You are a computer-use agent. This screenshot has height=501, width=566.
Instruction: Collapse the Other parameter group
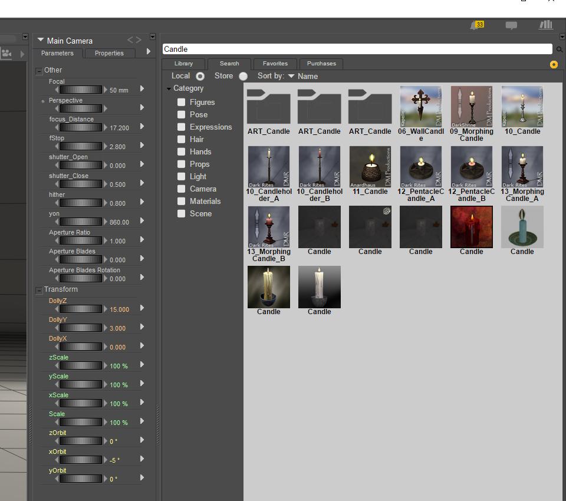39,71
